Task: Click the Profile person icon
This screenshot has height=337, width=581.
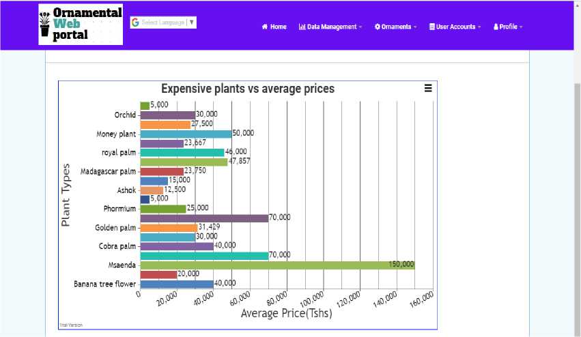Action: coord(496,27)
